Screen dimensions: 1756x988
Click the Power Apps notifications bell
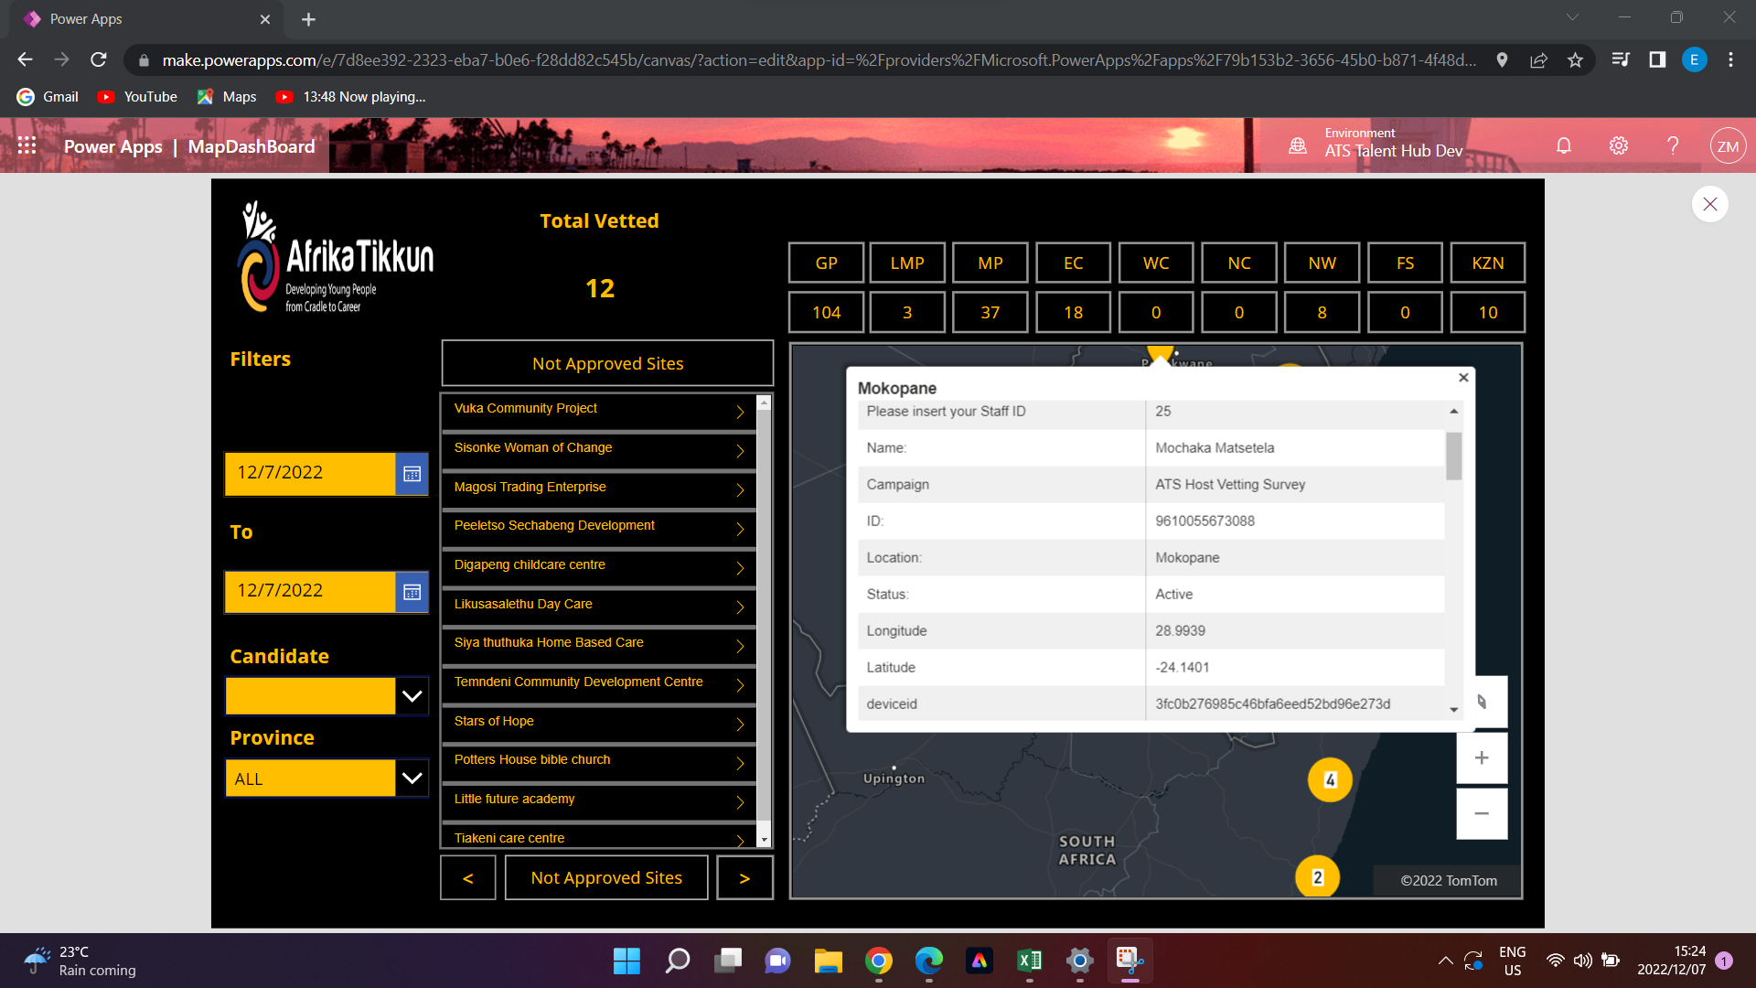(1563, 145)
